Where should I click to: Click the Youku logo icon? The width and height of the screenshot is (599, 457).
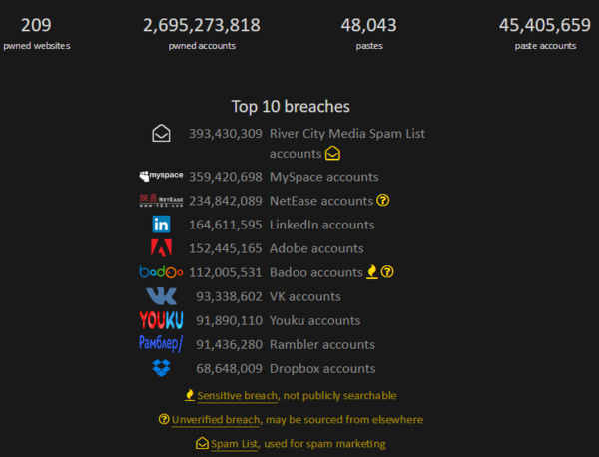pyautogui.click(x=161, y=320)
